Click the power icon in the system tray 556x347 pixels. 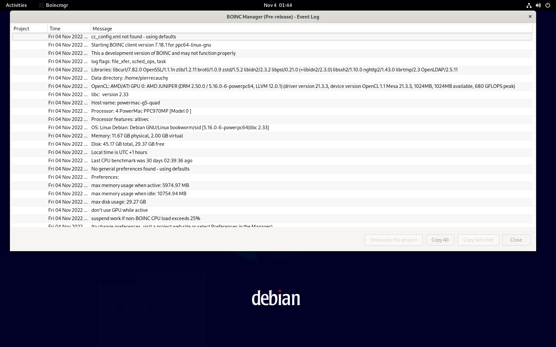(x=547, y=5)
